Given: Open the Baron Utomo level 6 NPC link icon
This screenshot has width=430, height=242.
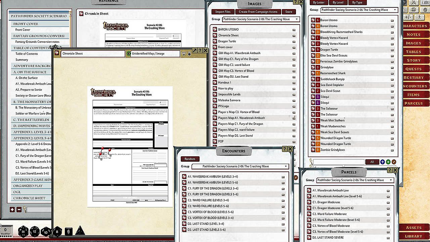Looking at the screenshot, I should [x=313, y=20].
